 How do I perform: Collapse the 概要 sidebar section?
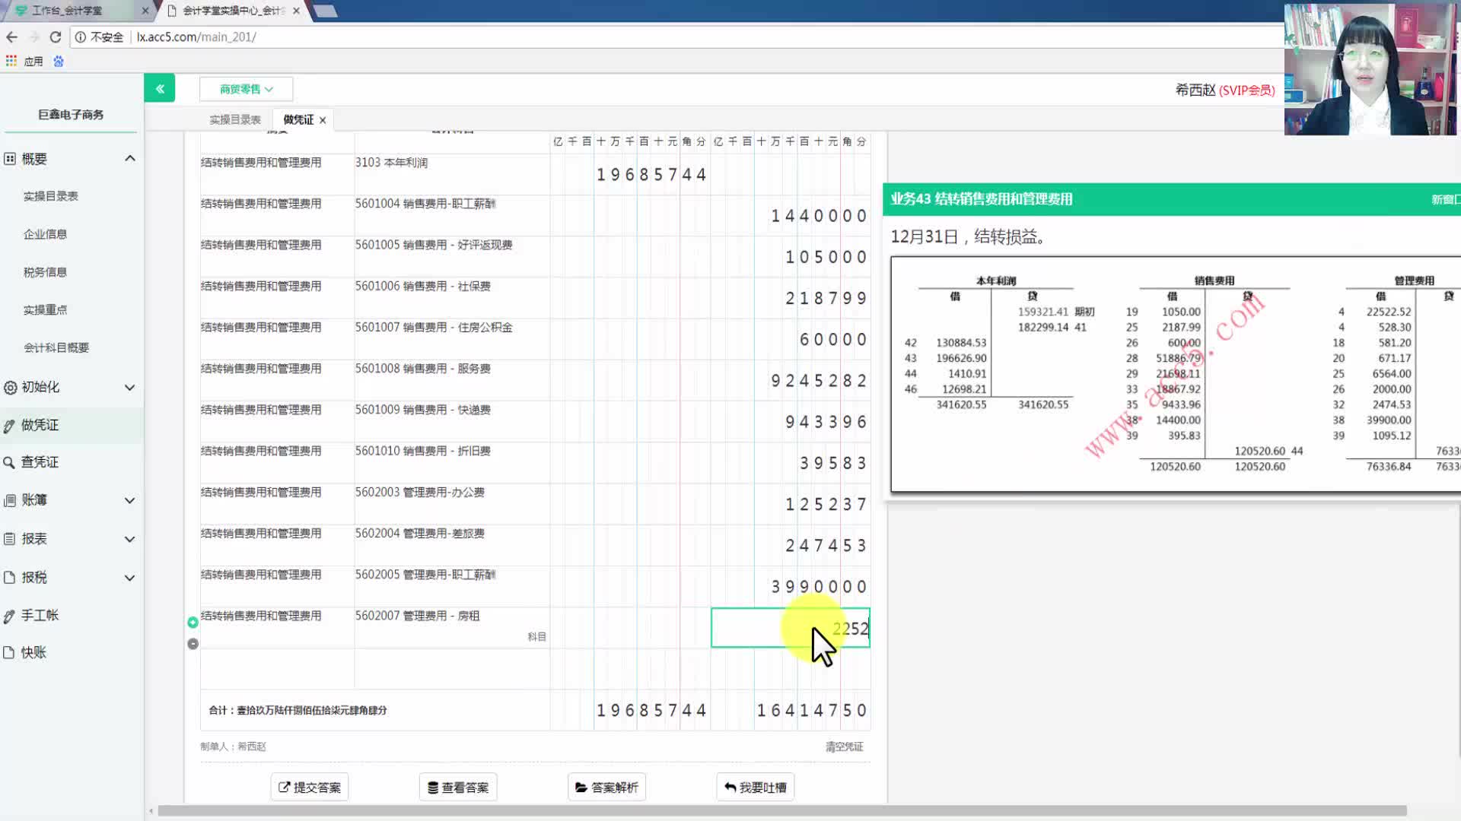tap(130, 158)
